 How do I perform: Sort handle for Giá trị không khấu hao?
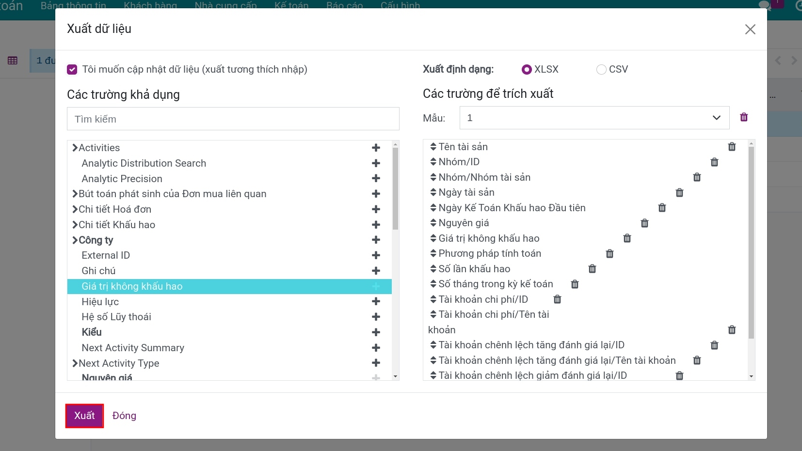pos(433,238)
